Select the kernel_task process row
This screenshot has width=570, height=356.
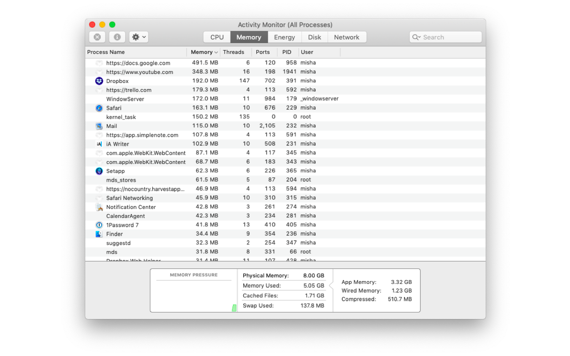pyautogui.click(x=285, y=117)
